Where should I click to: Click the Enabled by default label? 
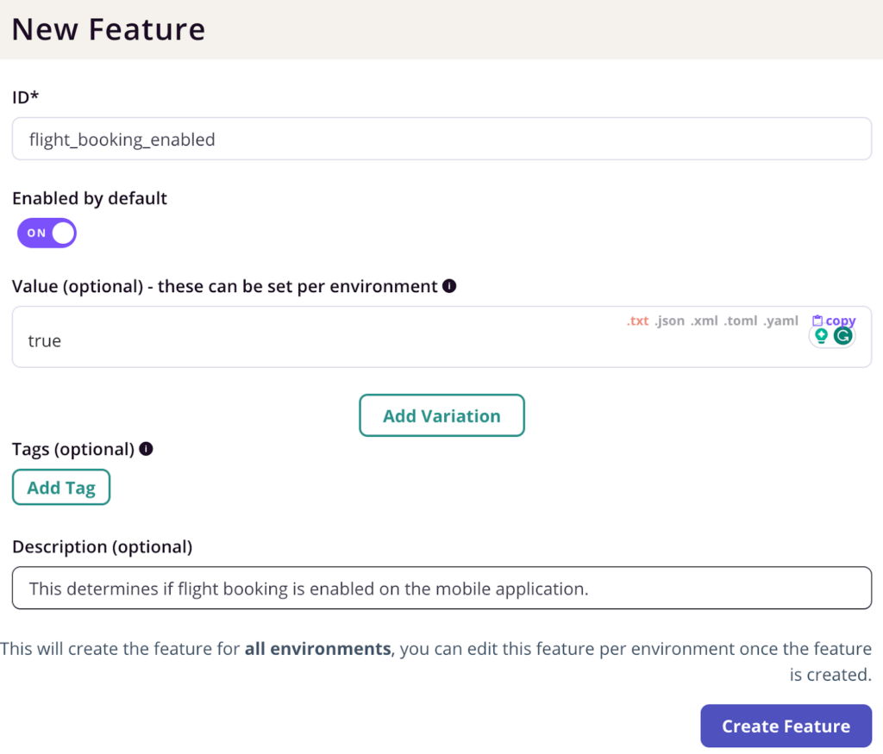click(90, 198)
